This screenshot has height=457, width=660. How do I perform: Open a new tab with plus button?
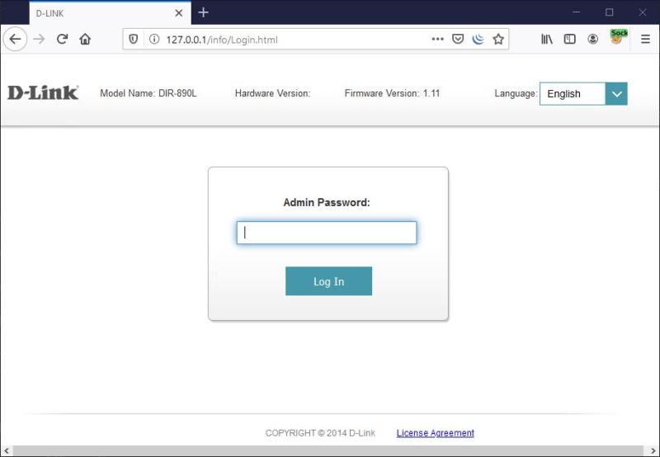tap(203, 12)
